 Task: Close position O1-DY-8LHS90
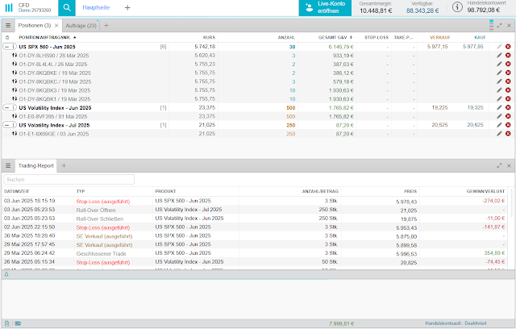coord(508,56)
